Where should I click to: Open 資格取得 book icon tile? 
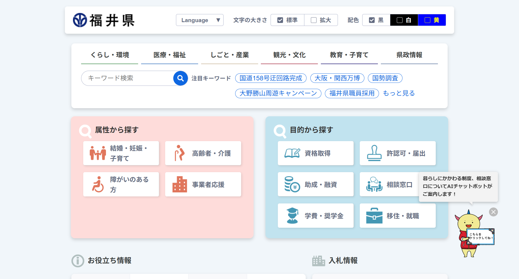[x=315, y=153]
